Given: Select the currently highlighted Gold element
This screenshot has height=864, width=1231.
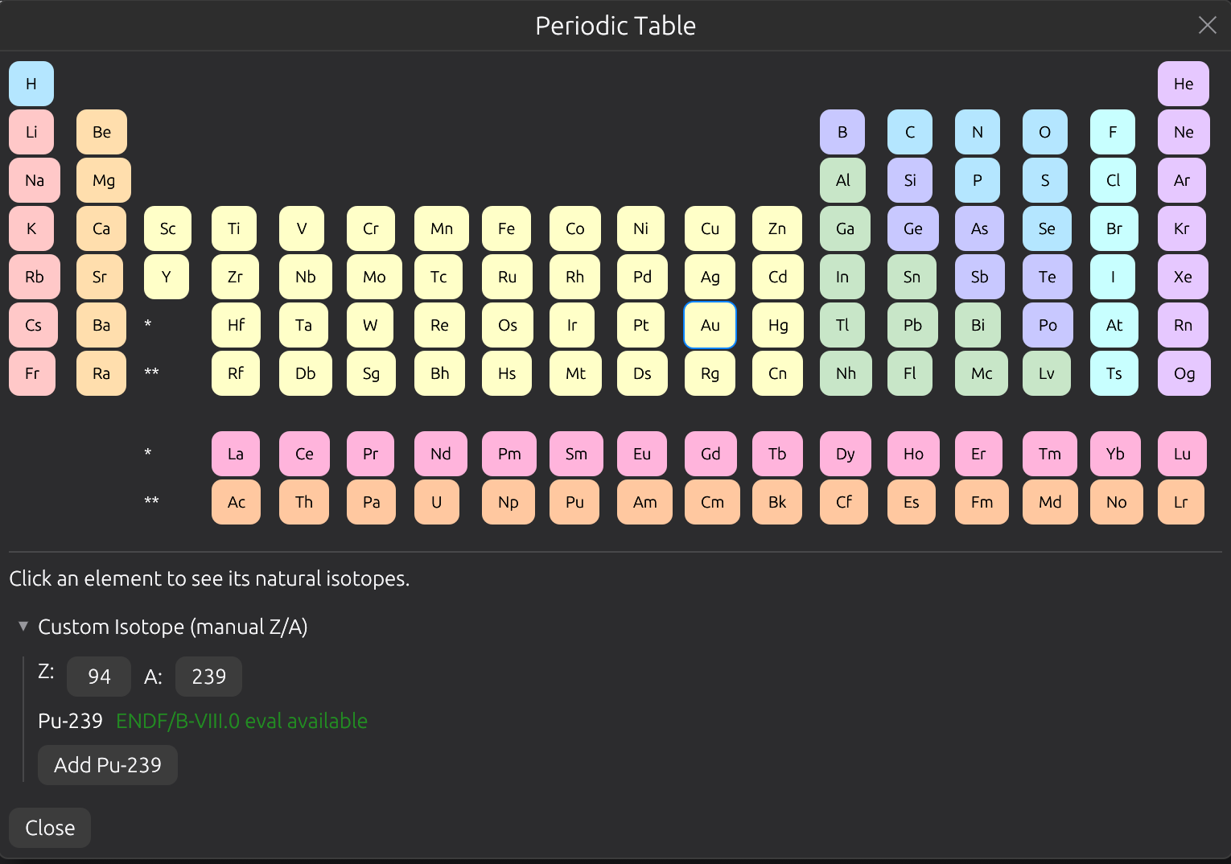Looking at the screenshot, I should point(710,325).
